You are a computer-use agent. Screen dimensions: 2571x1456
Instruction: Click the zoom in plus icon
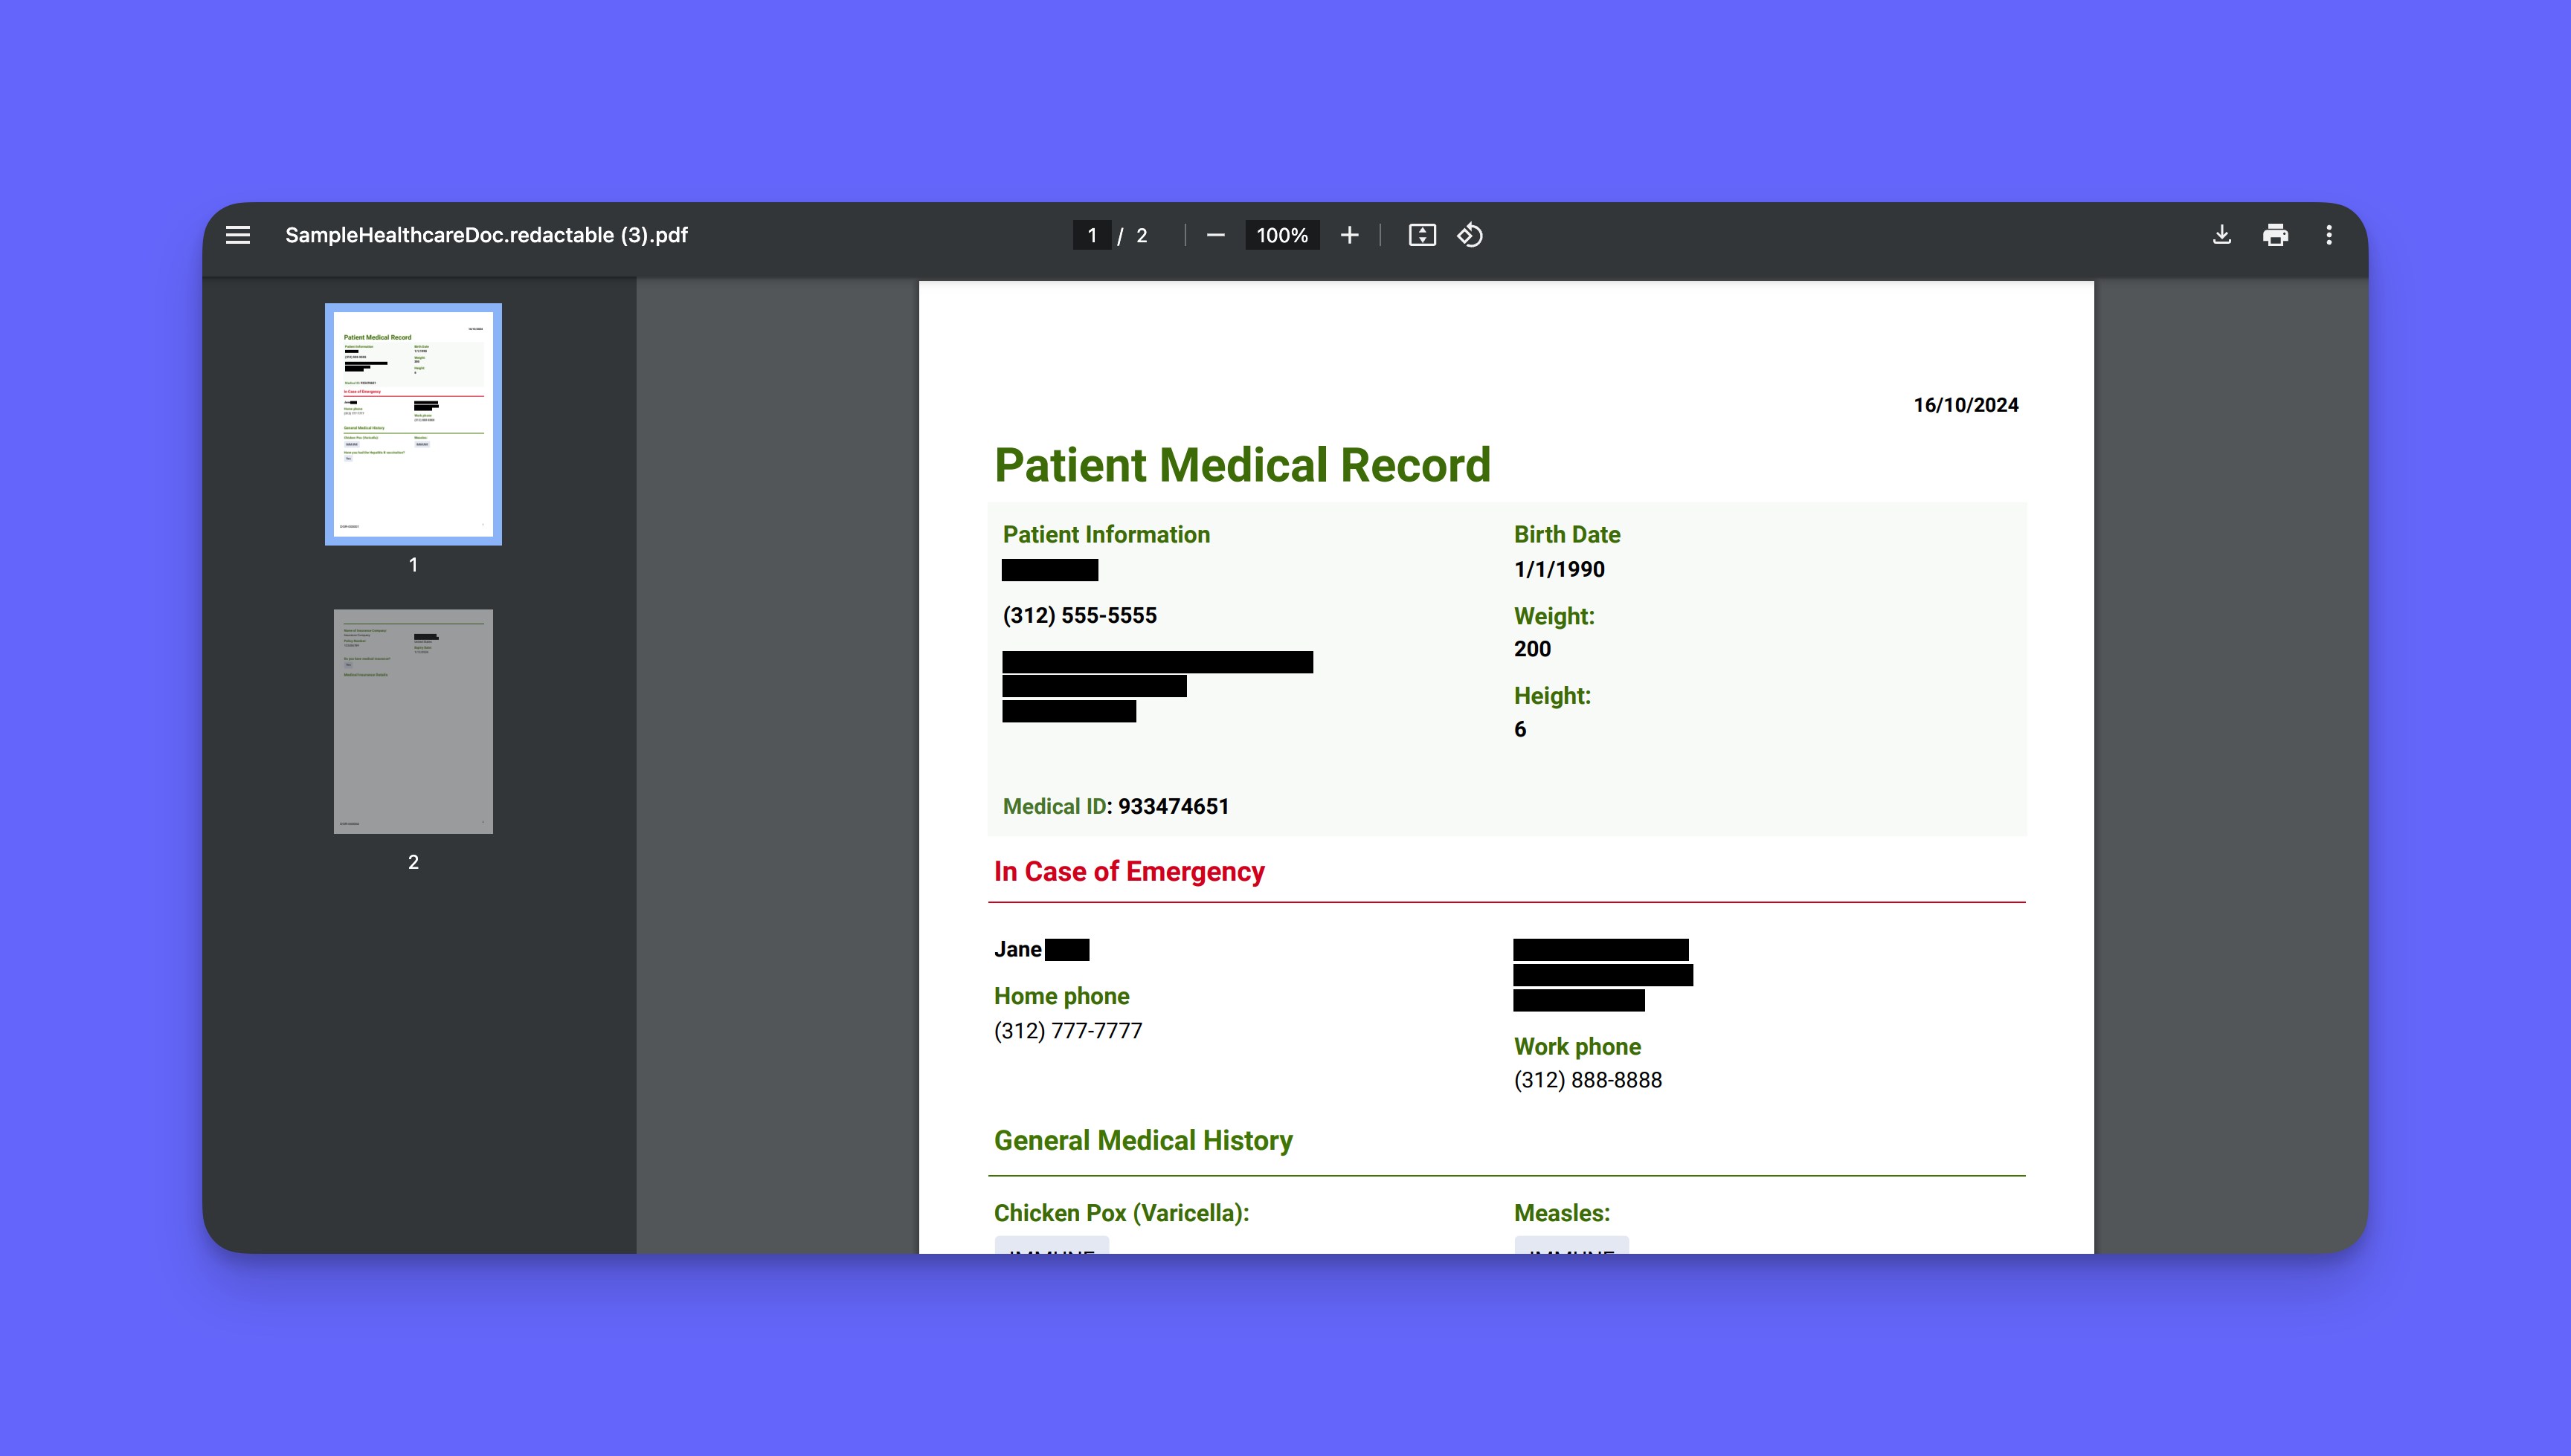1350,235
